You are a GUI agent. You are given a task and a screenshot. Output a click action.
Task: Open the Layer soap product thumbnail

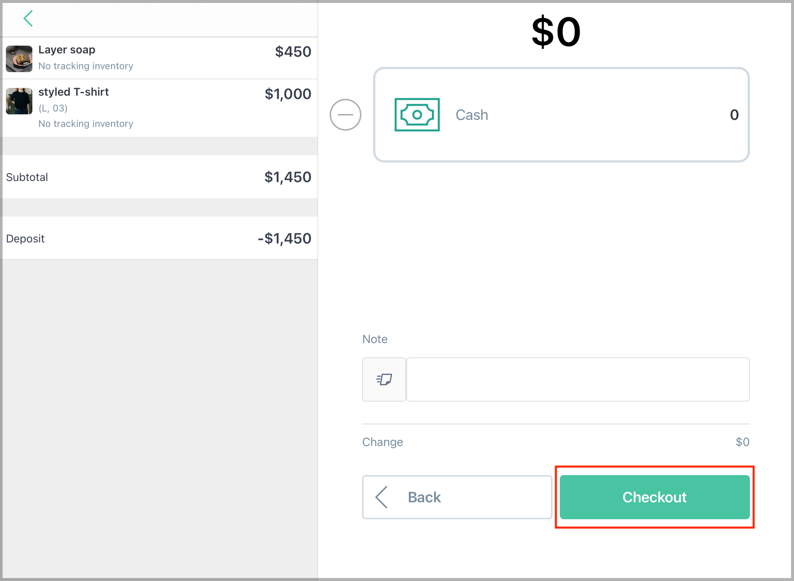click(19, 59)
